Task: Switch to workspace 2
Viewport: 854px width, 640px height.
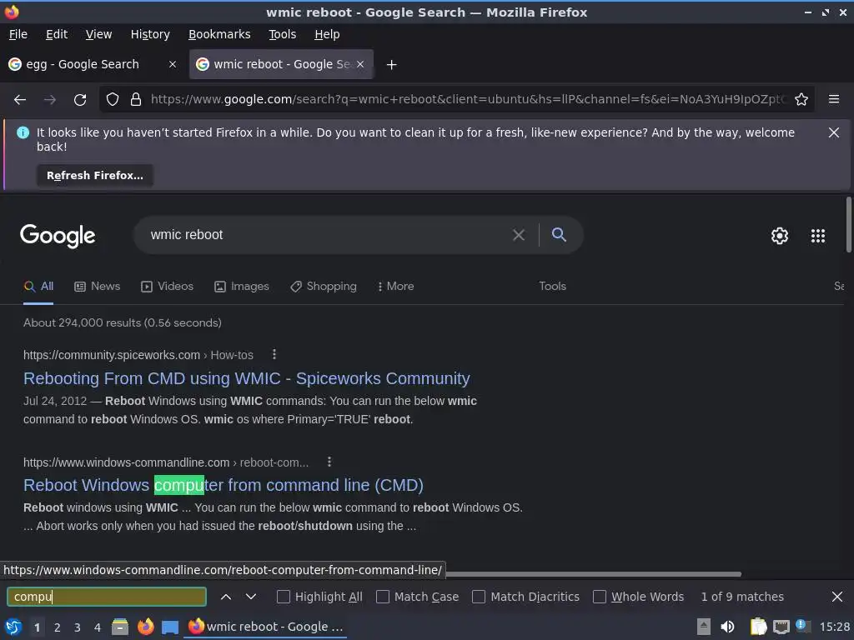Action: point(58,627)
